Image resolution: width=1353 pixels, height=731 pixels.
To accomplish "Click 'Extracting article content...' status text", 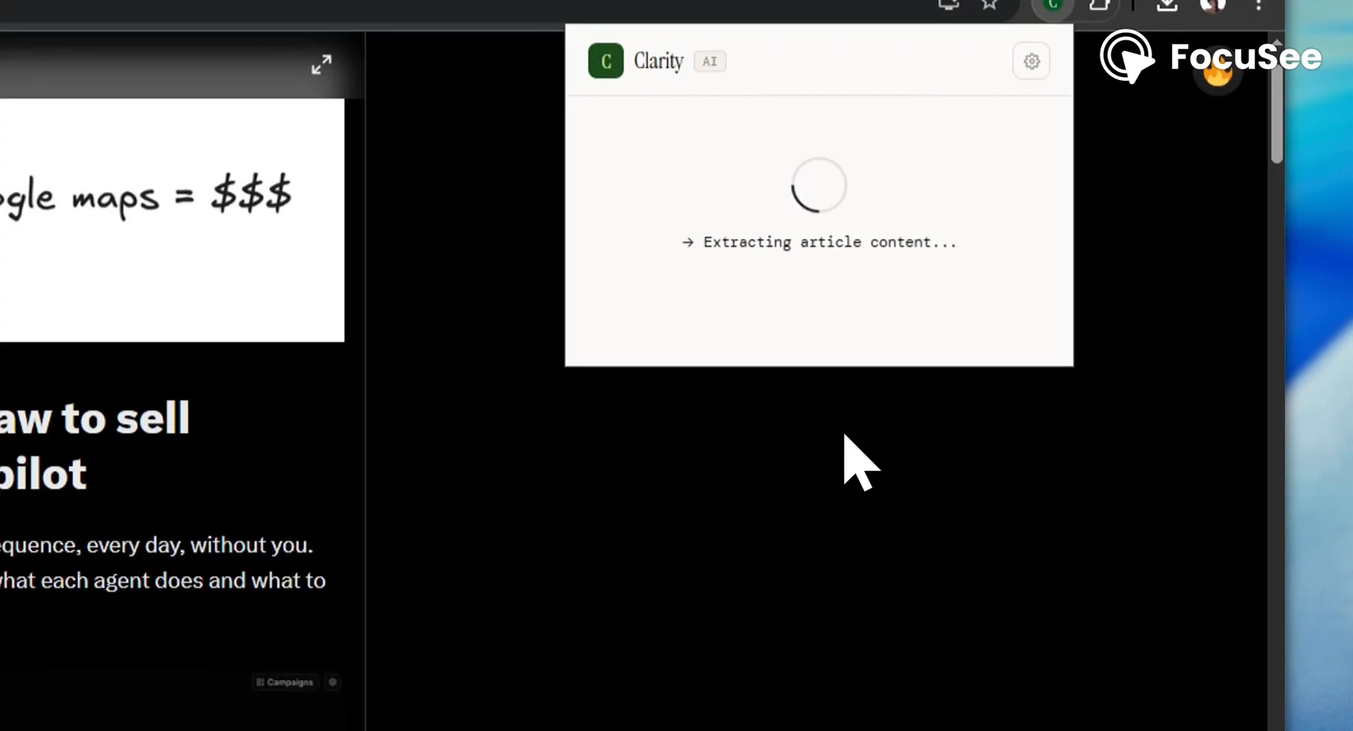I will click(830, 242).
